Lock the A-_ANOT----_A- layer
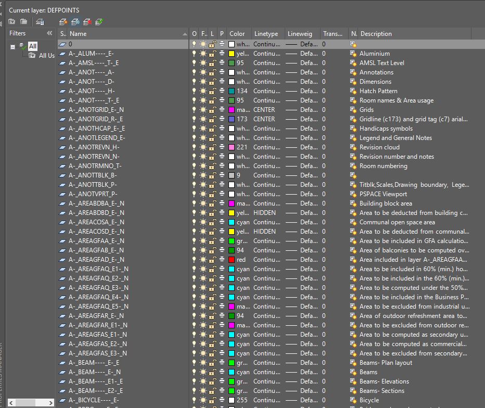485x408 pixels. (212, 72)
